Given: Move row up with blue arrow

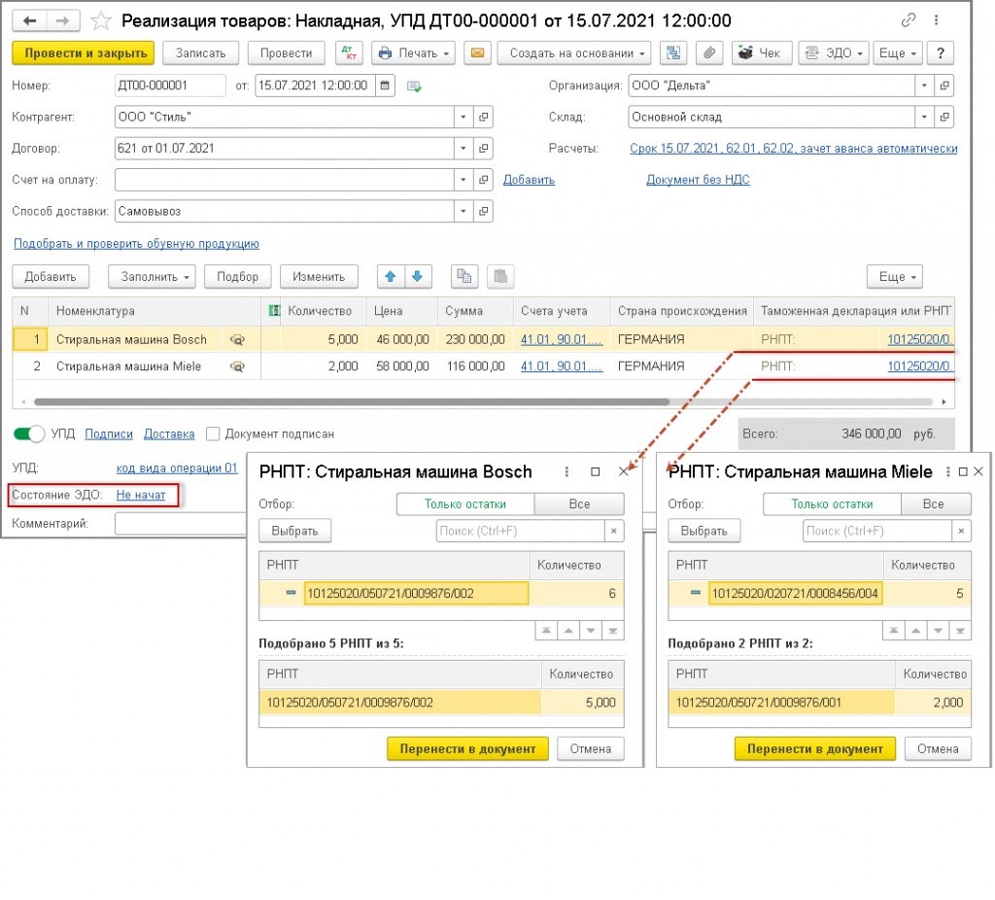Looking at the screenshot, I should [391, 277].
